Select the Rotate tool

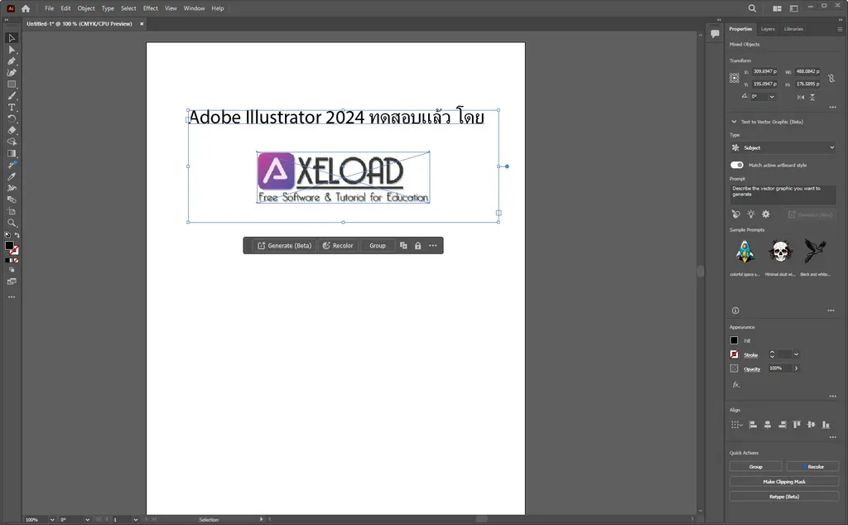pos(12,119)
